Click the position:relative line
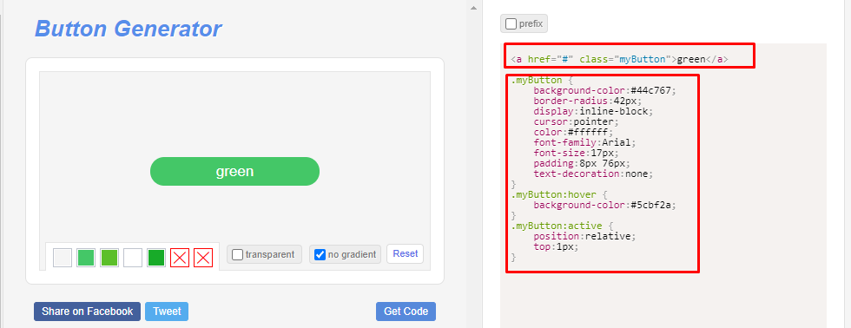The height and width of the screenshot is (328, 851). 584,236
